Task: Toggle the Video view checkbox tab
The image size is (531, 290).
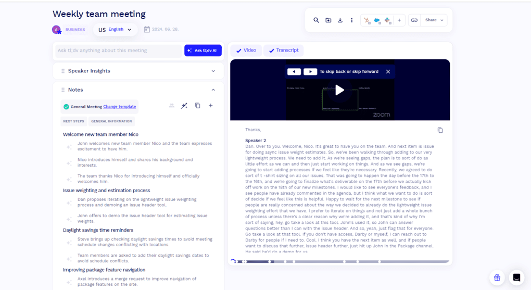Action: pos(246,50)
